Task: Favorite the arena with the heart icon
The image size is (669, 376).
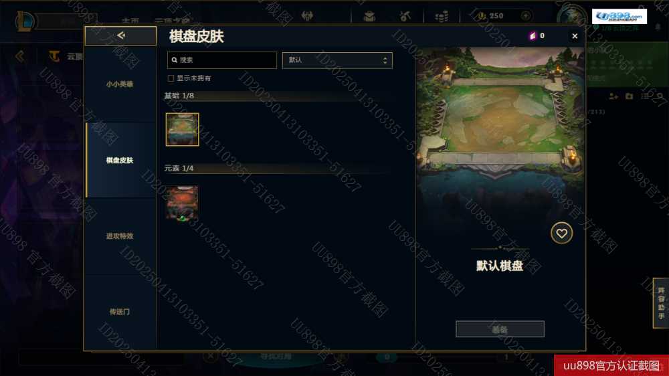Action: (561, 233)
